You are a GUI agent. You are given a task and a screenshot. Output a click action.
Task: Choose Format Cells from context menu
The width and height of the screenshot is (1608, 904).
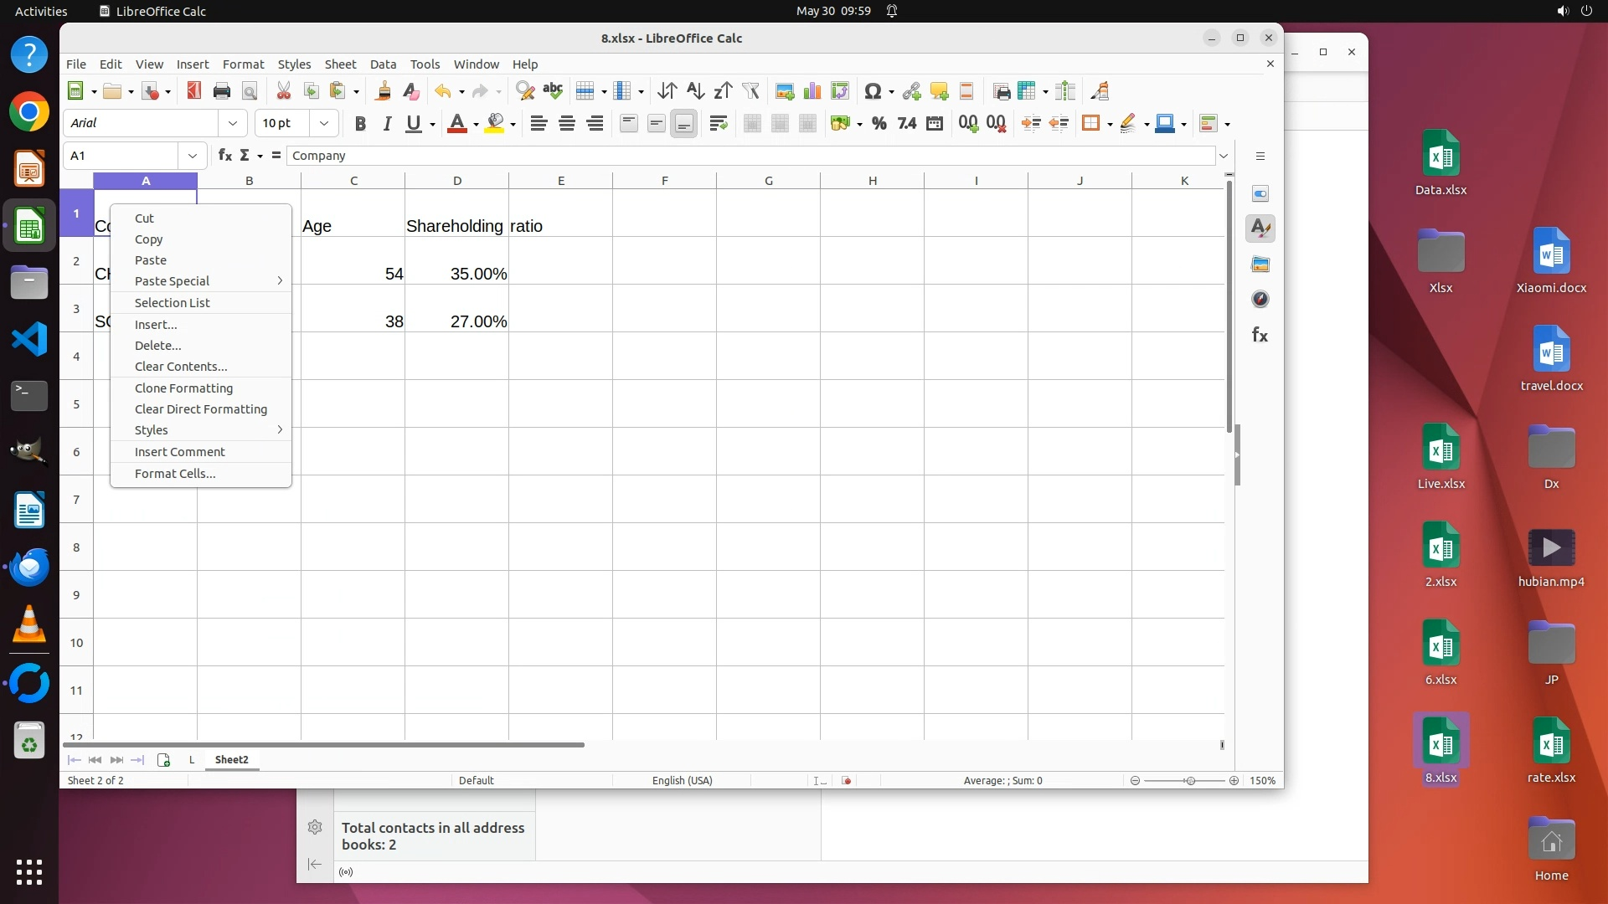[175, 474]
